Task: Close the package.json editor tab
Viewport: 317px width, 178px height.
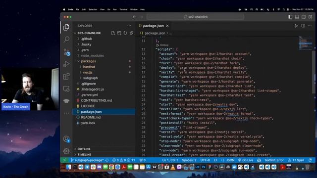Action: tap(167, 26)
